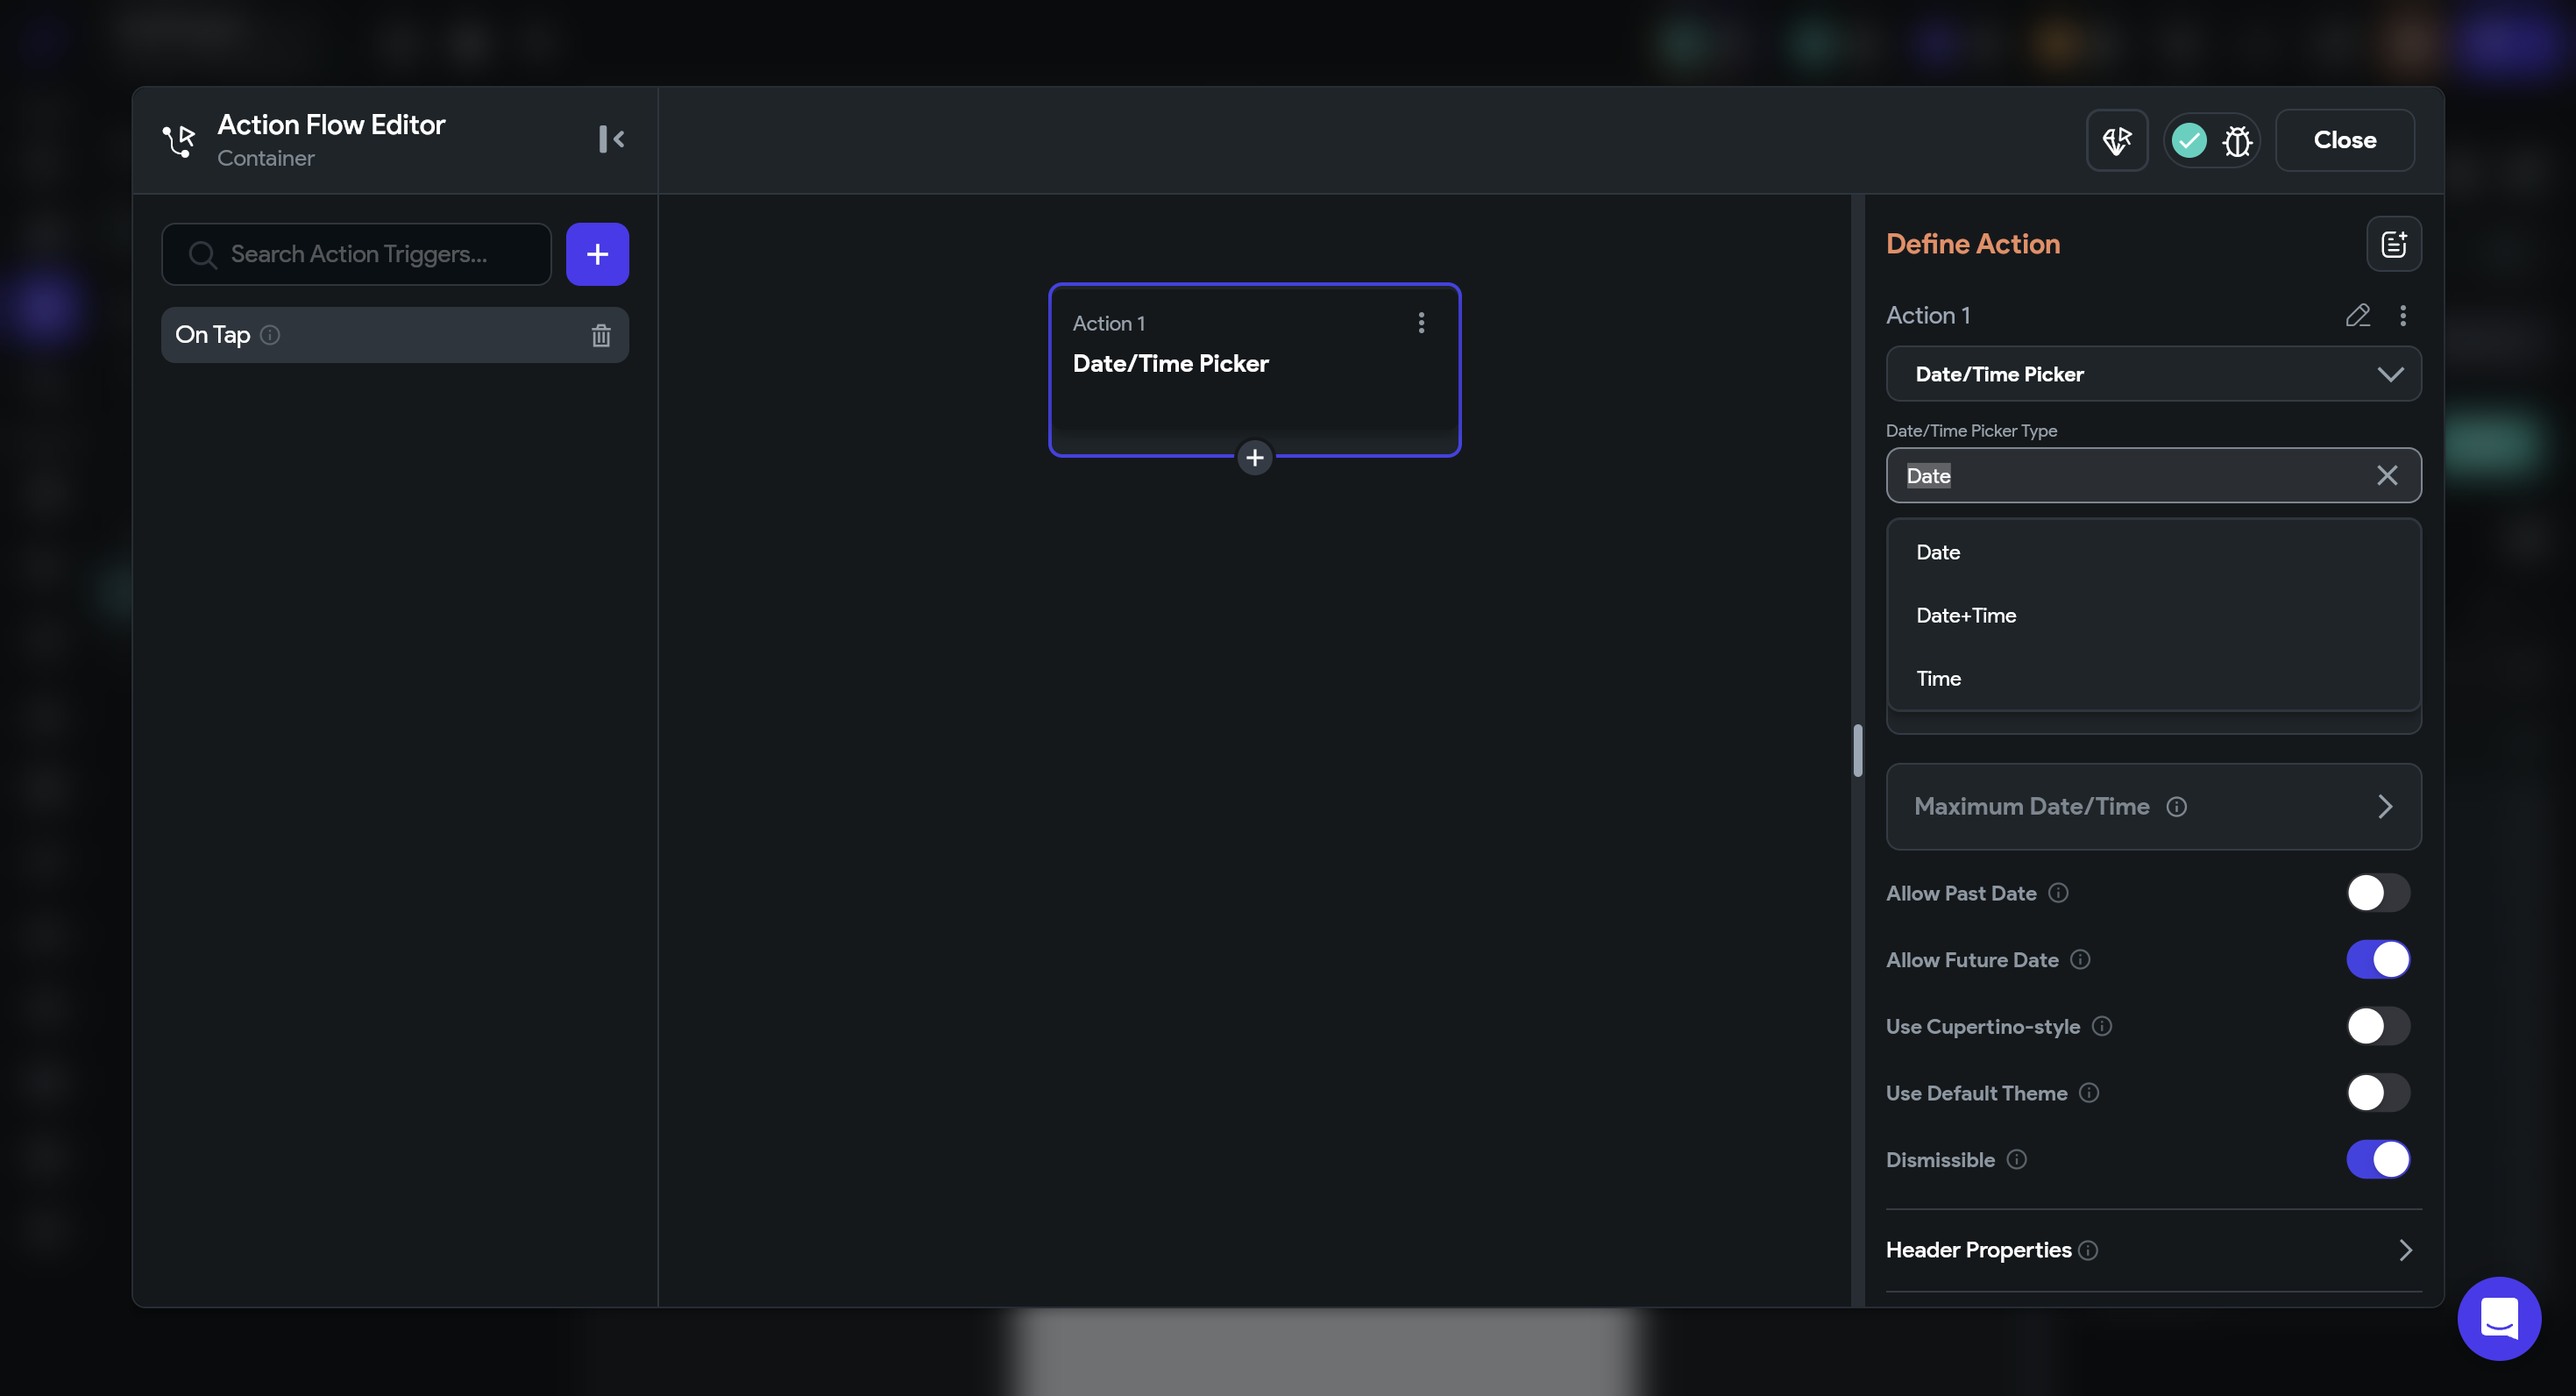Collapse the action triggers sidebar panel
Screen dimensions: 2576x1396
(611, 139)
